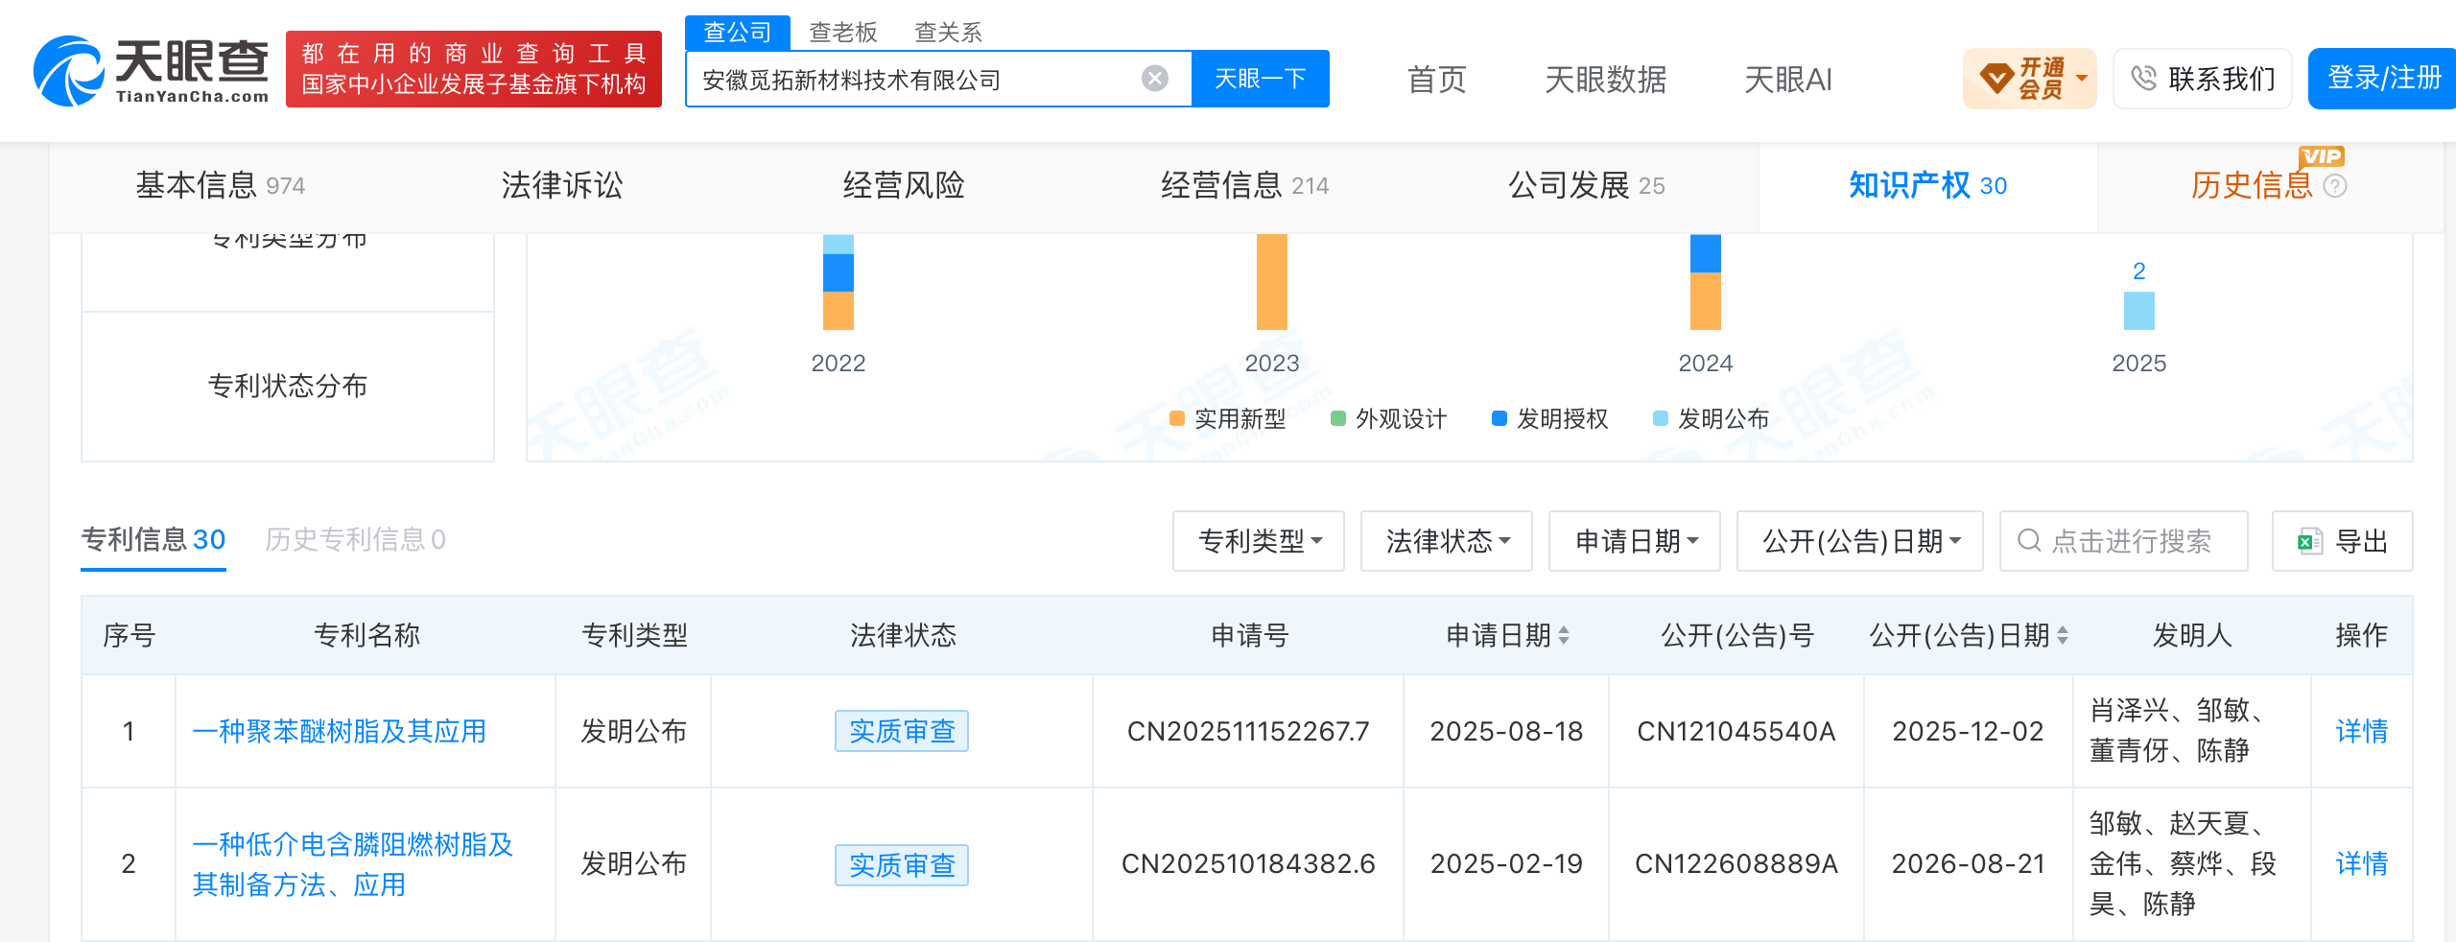Switch to the 查关系 search tab
The height and width of the screenshot is (942, 2456).
tap(949, 33)
